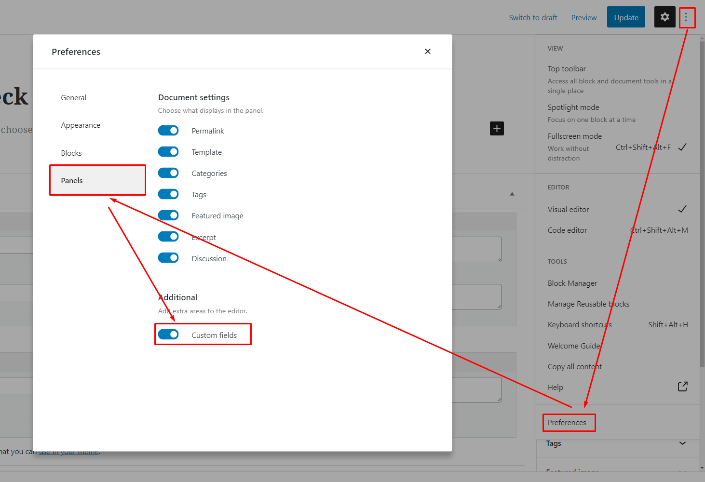Close the Preferences dialog

427,52
